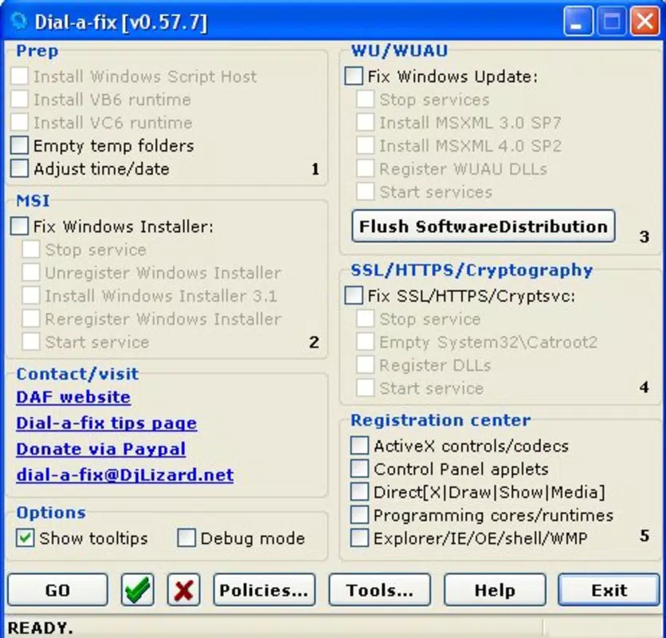Click dial-a-fix@DjLizard.net email link
The image size is (666, 638).
pos(125,475)
